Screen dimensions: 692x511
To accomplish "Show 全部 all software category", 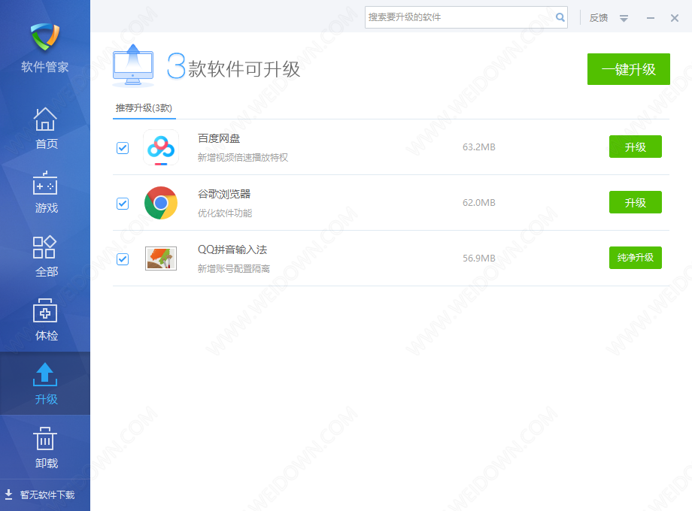I will (x=45, y=256).
